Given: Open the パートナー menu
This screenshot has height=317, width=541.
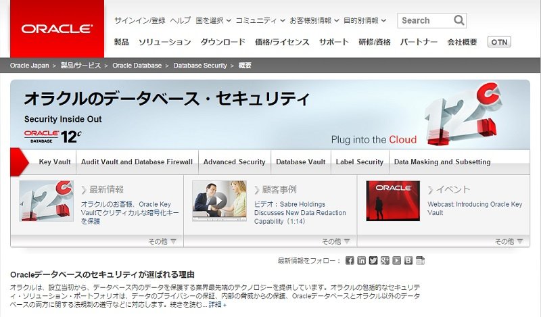Looking at the screenshot, I should (x=419, y=42).
